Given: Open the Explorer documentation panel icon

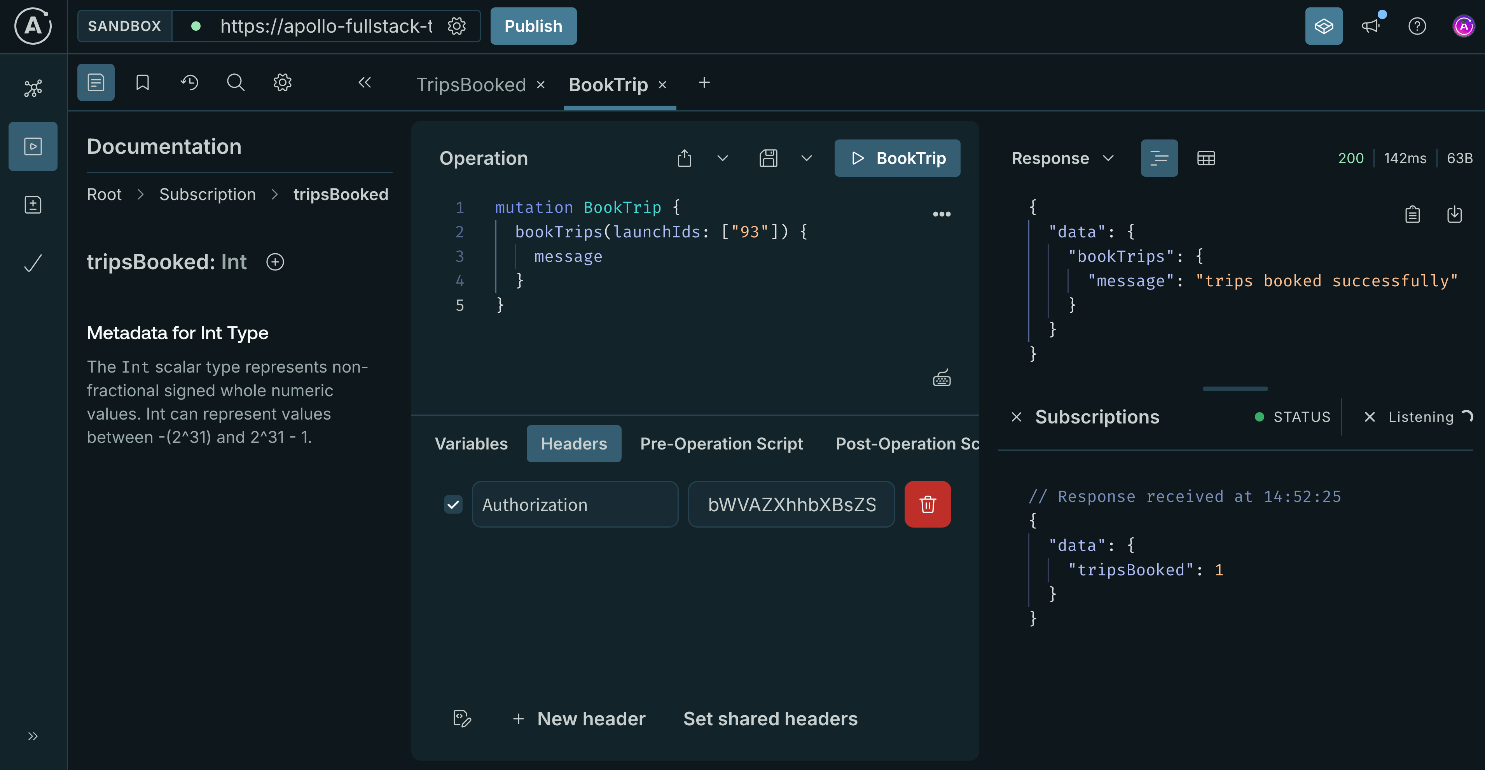Looking at the screenshot, I should pyautogui.click(x=95, y=82).
